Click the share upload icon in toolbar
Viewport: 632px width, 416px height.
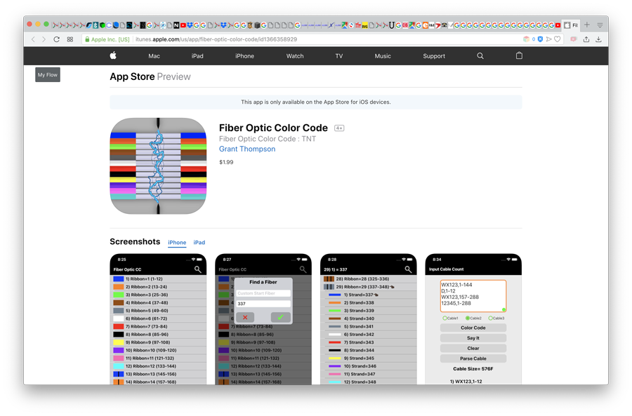586,39
